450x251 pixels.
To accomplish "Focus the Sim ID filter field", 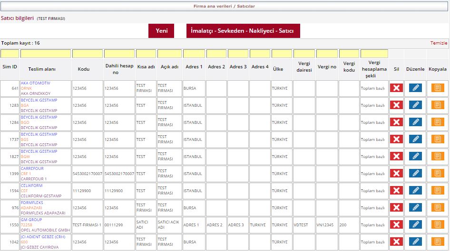I will point(10,54).
